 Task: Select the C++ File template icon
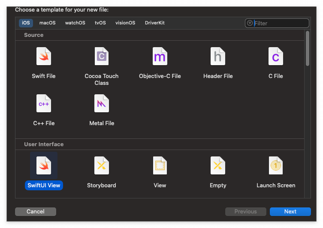point(44,103)
